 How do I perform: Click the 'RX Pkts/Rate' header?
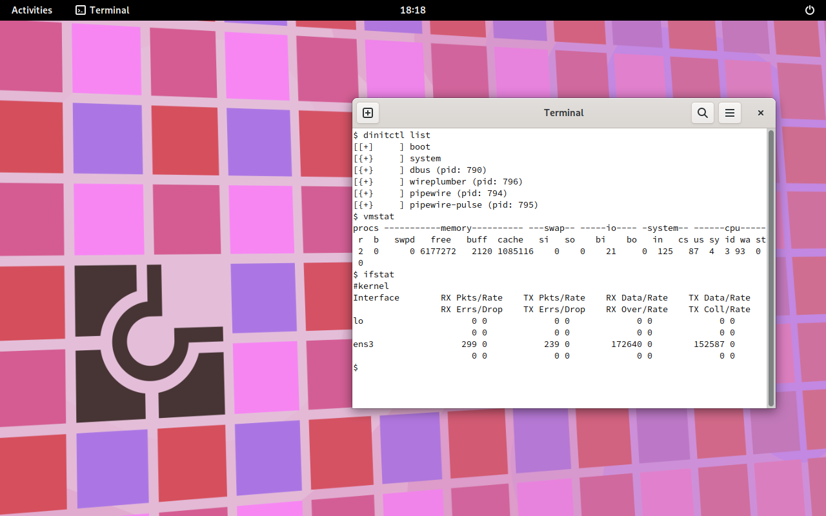pyautogui.click(x=472, y=298)
